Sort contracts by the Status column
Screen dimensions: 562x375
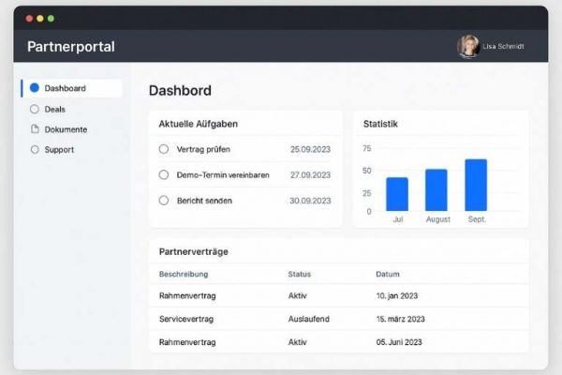click(x=299, y=274)
